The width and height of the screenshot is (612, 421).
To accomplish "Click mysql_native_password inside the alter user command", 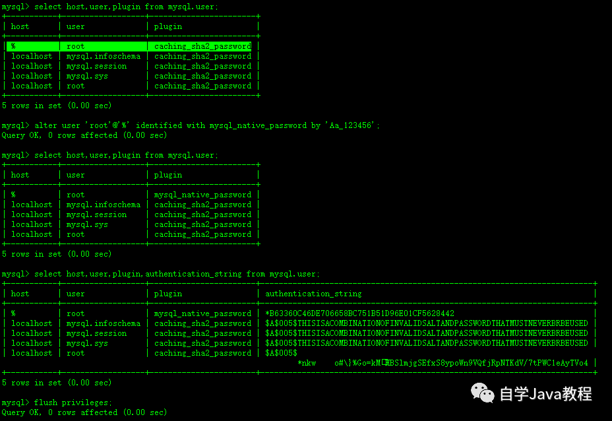I will 258,125.
